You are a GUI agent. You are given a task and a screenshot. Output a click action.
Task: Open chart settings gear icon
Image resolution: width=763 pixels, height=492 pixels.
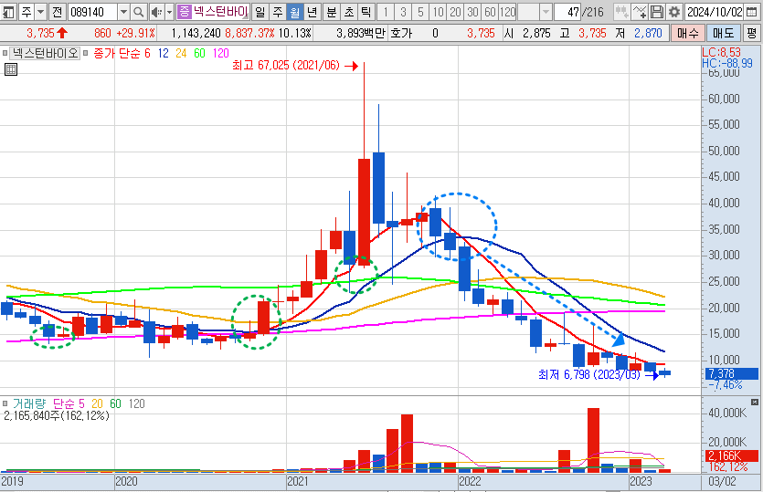click(674, 12)
